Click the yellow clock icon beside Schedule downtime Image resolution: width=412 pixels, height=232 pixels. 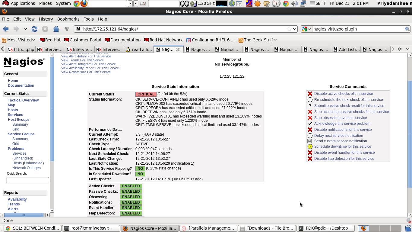310,147
